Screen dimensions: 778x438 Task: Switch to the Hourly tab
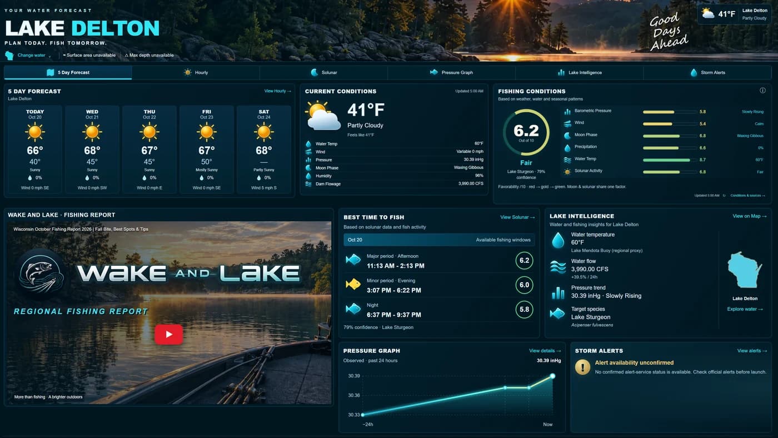point(196,72)
